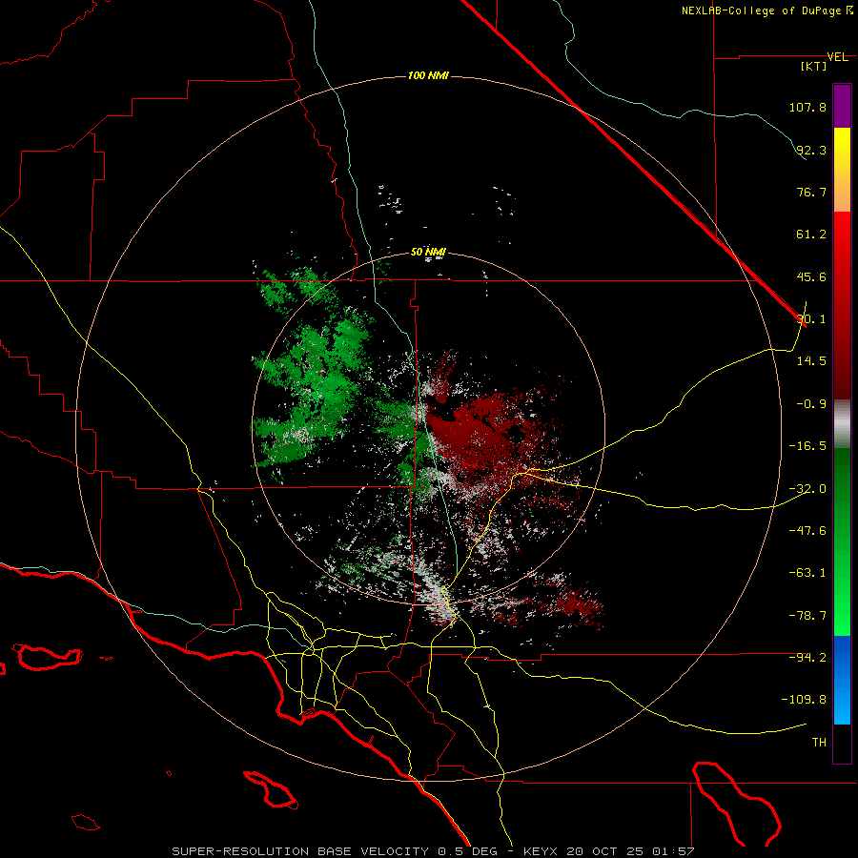Click the -94.2 velocity scale value
The image size is (858, 858).
(807, 658)
